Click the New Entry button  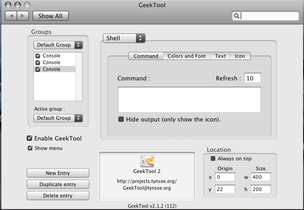[x=58, y=173]
